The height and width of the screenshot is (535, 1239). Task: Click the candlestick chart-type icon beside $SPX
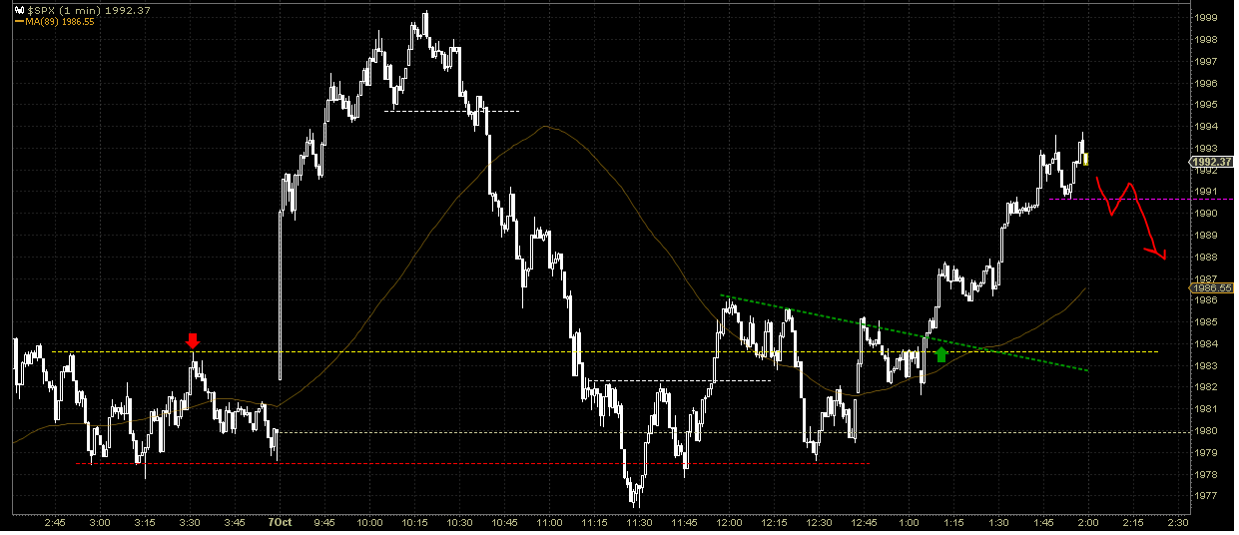(x=18, y=9)
